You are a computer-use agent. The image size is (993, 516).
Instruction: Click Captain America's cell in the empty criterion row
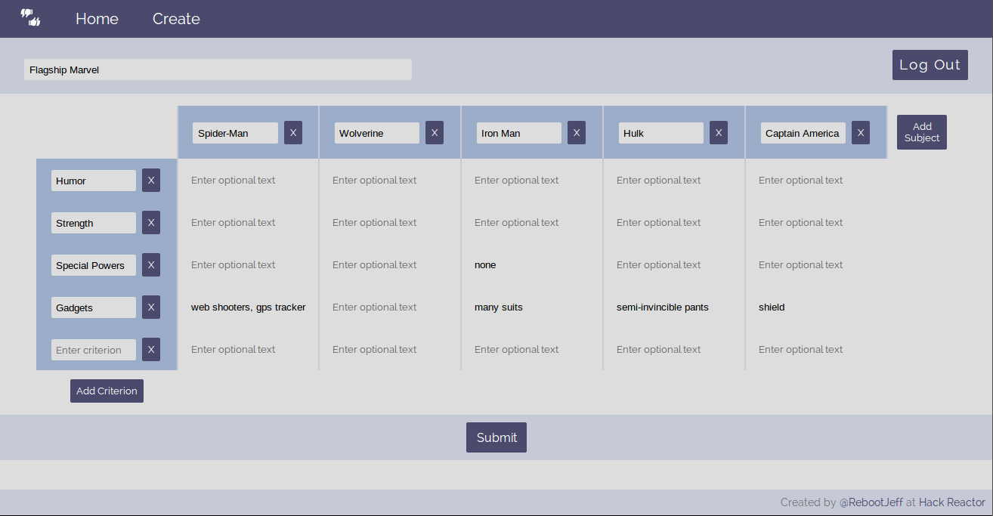[x=816, y=349]
